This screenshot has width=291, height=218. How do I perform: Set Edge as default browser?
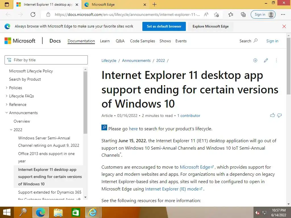[x=164, y=26]
